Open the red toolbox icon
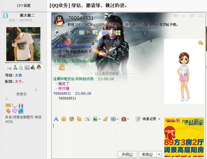 (124, 119)
